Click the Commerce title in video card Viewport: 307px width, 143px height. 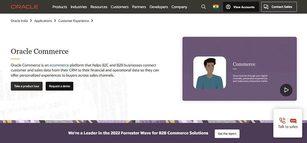pos(244,64)
